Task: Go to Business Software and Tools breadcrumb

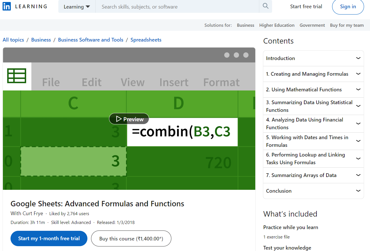Action: tap(91, 40)
